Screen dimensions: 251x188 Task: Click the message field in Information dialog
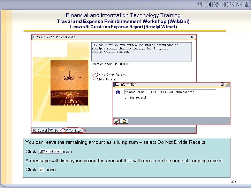pyautogui.click(x=170, y=92)
